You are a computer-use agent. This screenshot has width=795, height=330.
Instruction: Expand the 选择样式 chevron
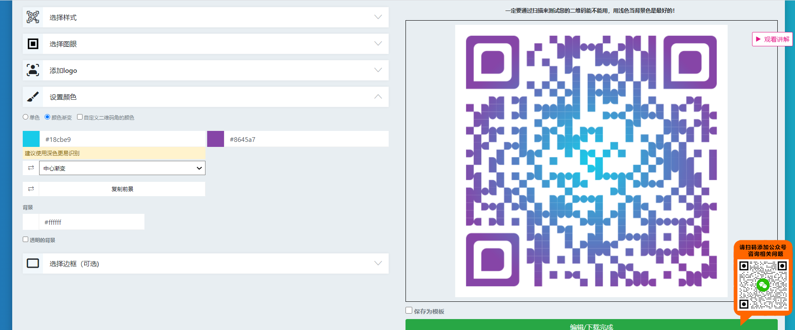pyautogui.click(x=378, y=17)
